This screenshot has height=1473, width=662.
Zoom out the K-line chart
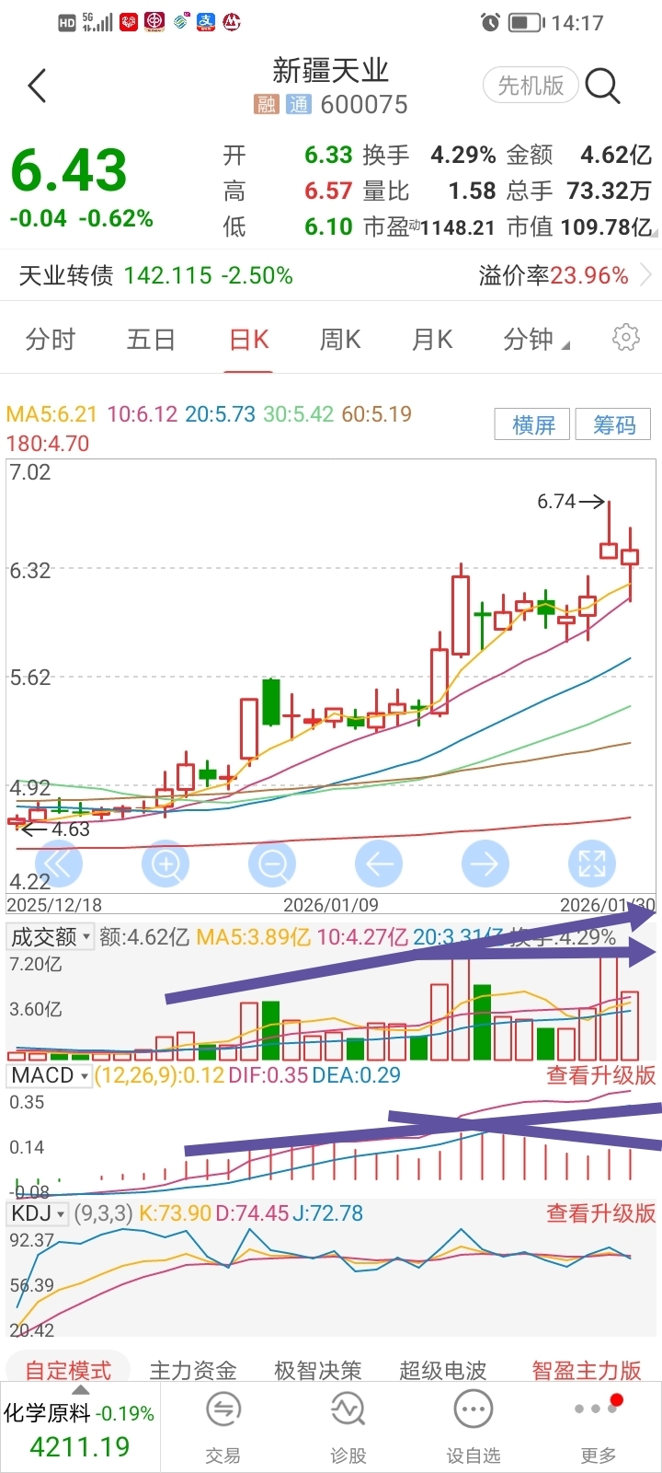(x=272, y=864)
